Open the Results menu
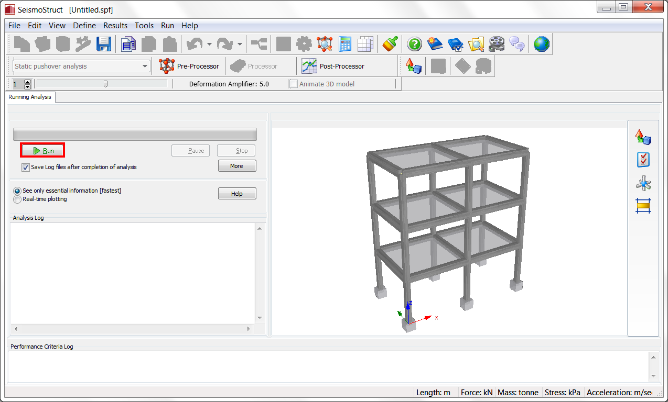The image size is (668, 402). coord(115,26)
